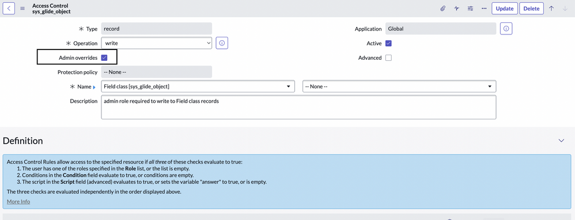Open the More Info link
575x220 pixels.
pyautogui.click(x=18, y=202)
